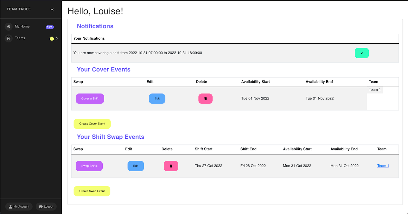The height and width of the screenshot is (214, 408).
Task: Click the Create Swap Event button
Action: point(92,191)
